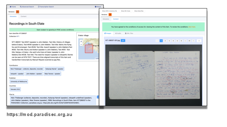The width and height of the screenshot is (227, 127).
Task: Click the 'Erakor village' map heading
Action: (83, 35)
